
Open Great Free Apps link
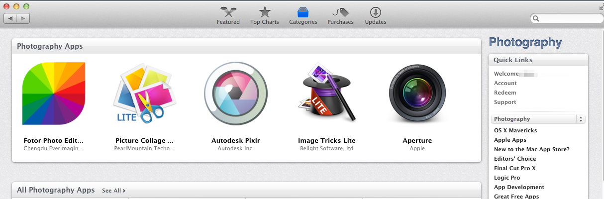[516, 197]
